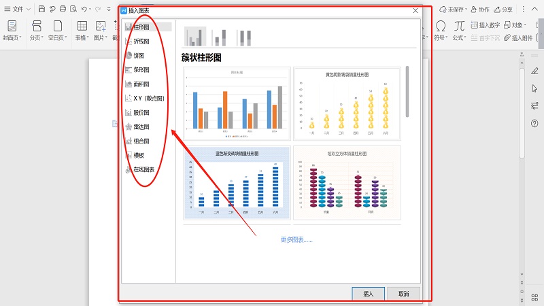Select the yellow money bag column chart thumbnail
544x306 pixels.
[x=347, y=103]
